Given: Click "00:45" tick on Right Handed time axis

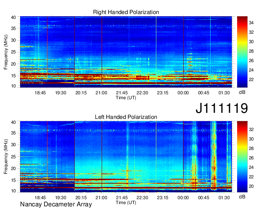Looking at the screenshot, I should (203, 93).
